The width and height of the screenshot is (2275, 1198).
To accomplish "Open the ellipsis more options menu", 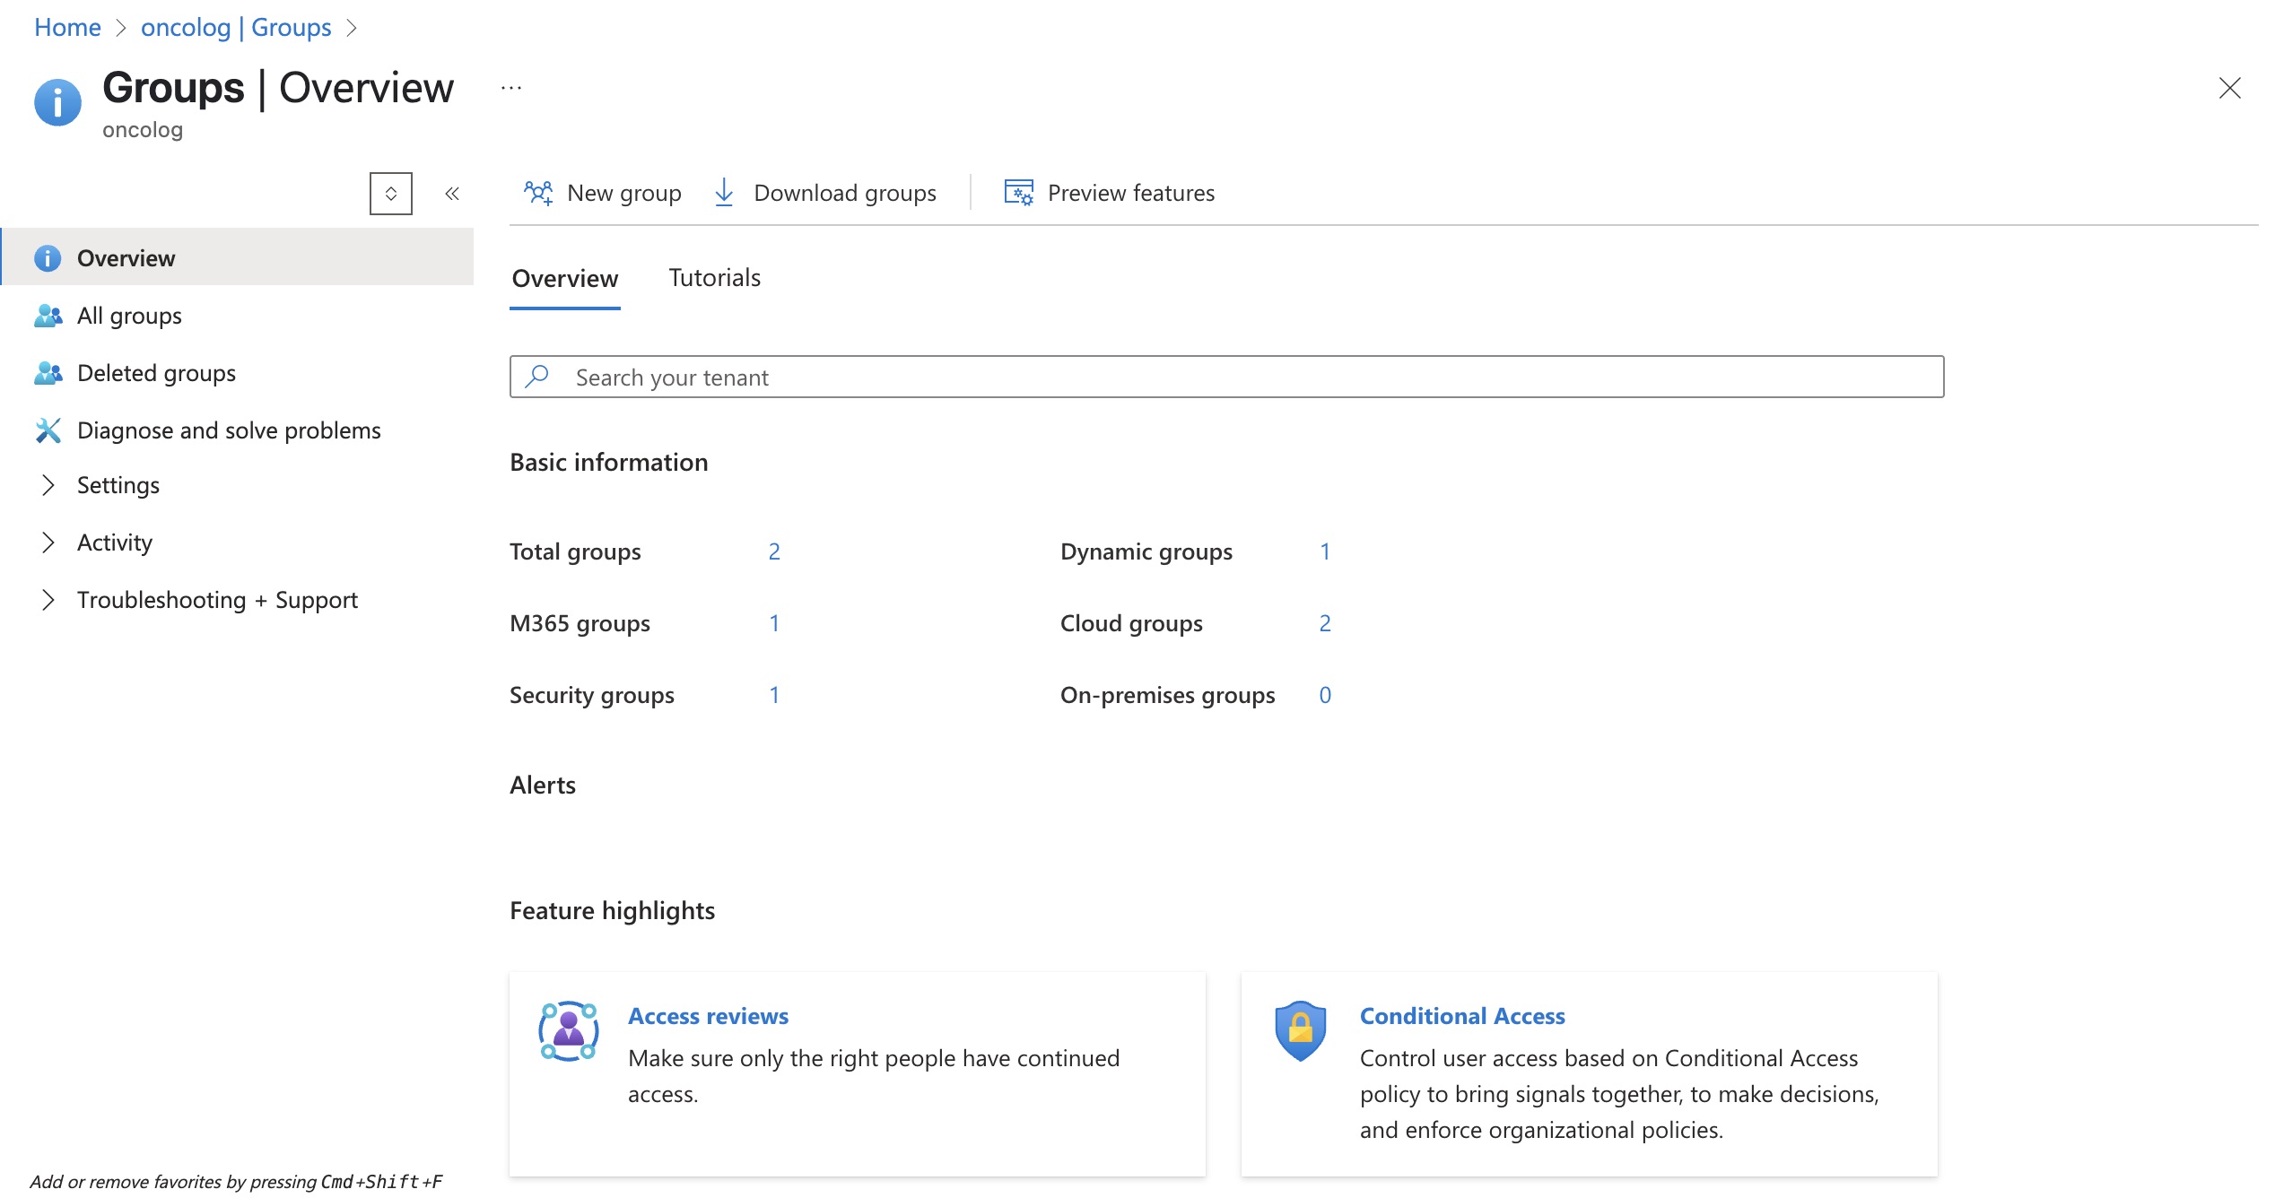I will (x=511, y=88).
